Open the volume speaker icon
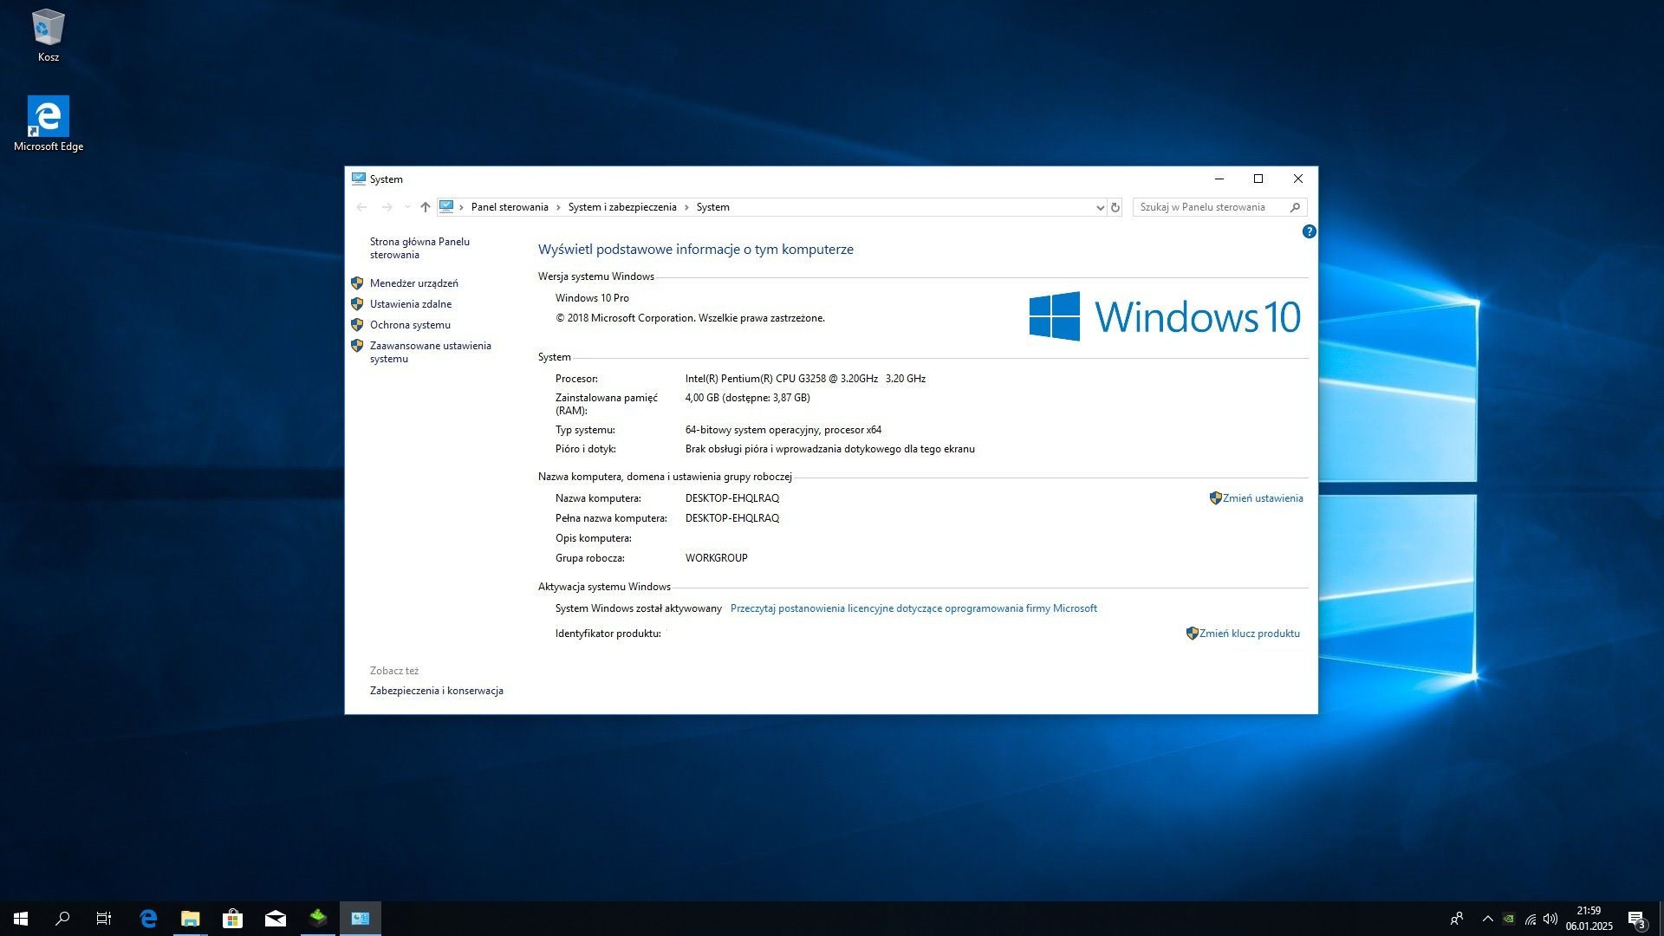 coord(1550,919)
